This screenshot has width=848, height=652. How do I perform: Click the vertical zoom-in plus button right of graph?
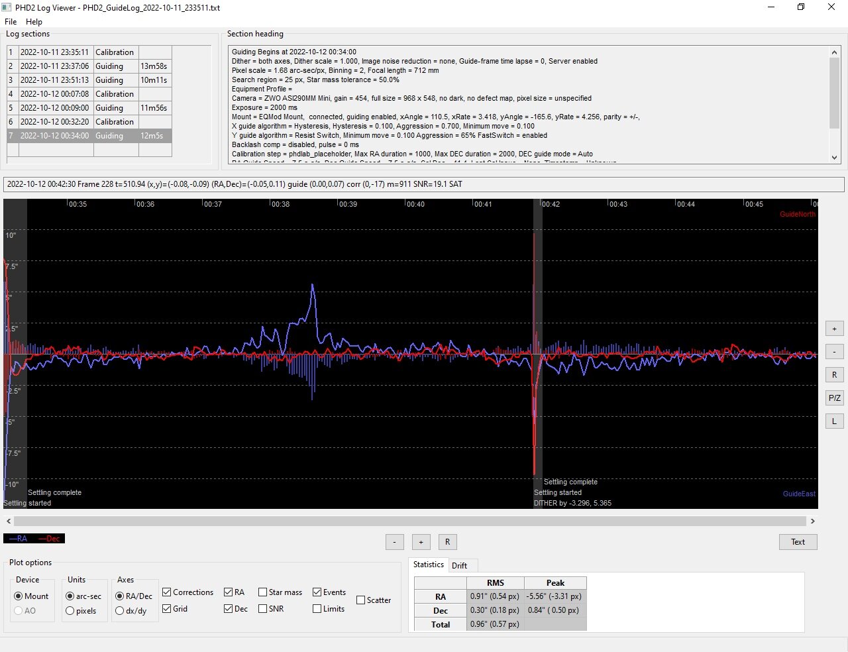pyautogui.click(x=834, y=329)
